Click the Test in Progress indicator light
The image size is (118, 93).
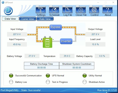pyautogui.click(x=48, y=82)
